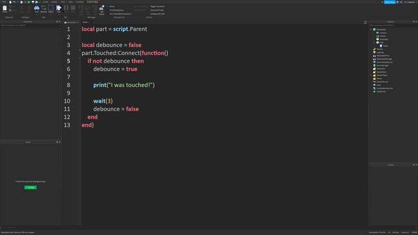The image size is (418, 235).
Task: Select ServerScriptService in Explorer
Action: click(385, 62)
